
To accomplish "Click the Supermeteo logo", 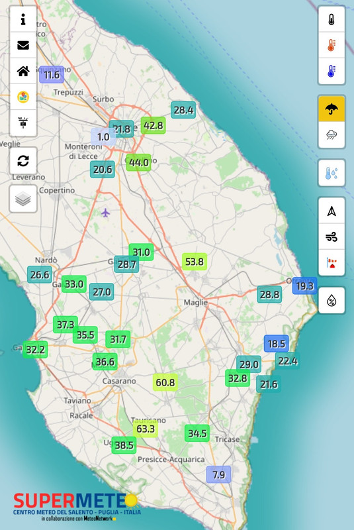I will tap(77, 507).
